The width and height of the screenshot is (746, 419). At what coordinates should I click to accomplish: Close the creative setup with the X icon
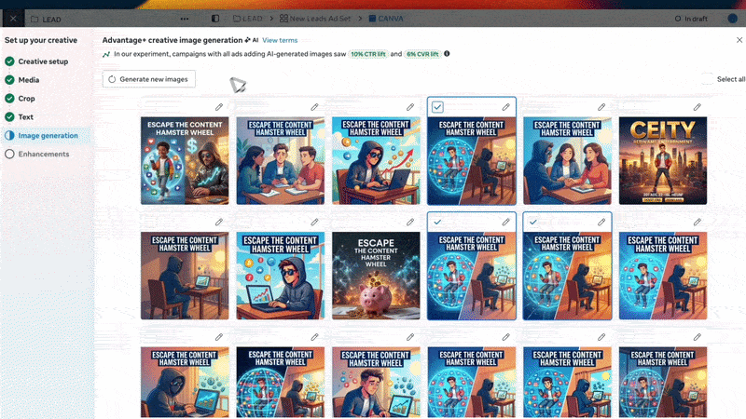(x=13, y=19)
